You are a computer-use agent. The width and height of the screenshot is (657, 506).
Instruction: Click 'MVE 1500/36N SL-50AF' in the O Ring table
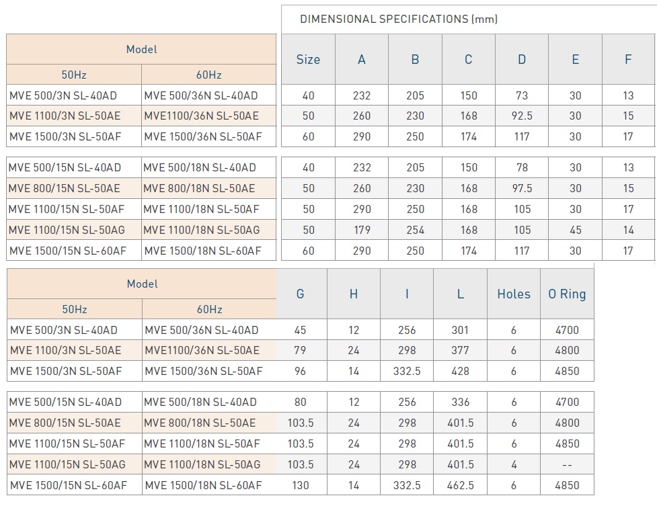(x=204, y=371)
